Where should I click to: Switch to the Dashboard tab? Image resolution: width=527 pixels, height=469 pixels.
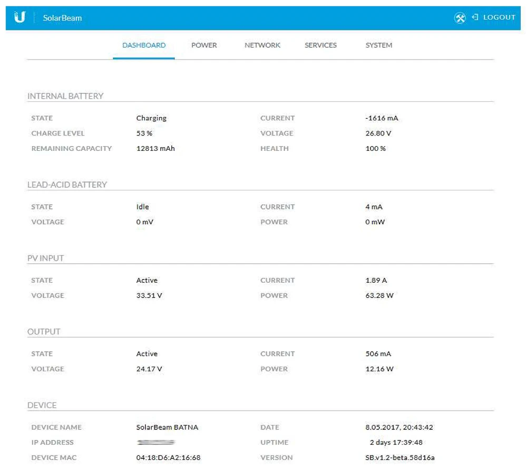tap(144, 45)
